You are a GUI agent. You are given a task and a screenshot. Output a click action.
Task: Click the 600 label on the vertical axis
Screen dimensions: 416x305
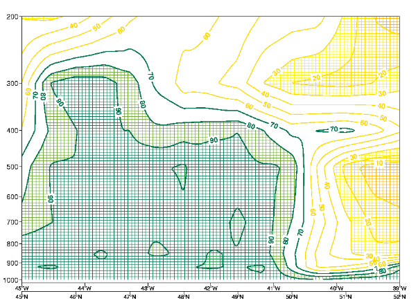[x=12, y=197]
